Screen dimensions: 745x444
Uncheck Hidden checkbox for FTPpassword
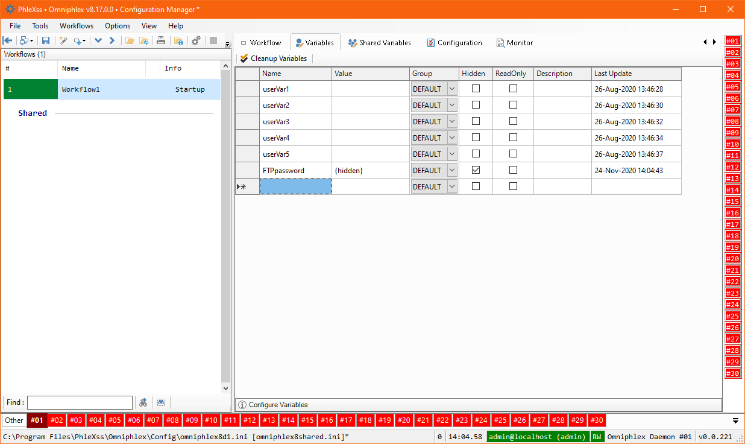point(476,170)
